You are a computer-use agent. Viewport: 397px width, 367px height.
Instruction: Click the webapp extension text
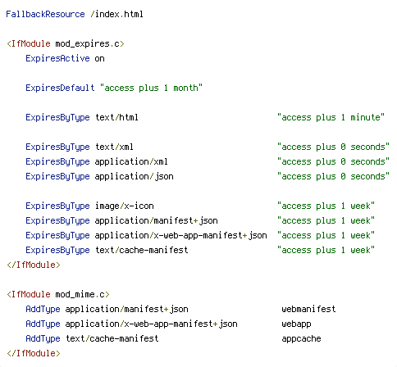point(296,324)
